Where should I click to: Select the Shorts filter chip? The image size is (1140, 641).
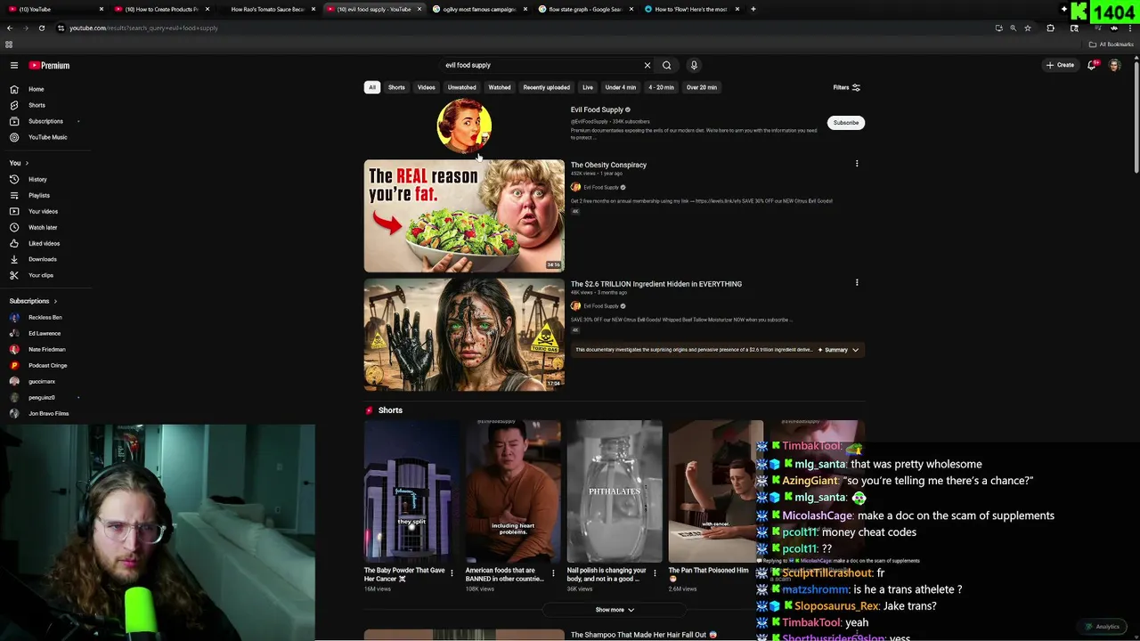click(x=396, y=87)
